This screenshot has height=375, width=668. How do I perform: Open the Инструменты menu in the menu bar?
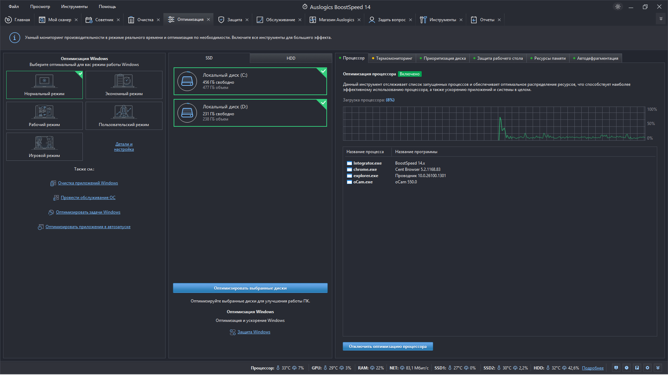[74, 7]
